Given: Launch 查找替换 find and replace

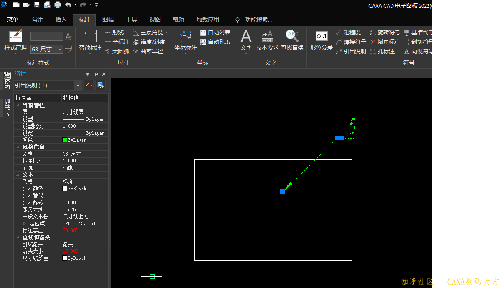Looking at the screenshot, I should click(292, 40).
